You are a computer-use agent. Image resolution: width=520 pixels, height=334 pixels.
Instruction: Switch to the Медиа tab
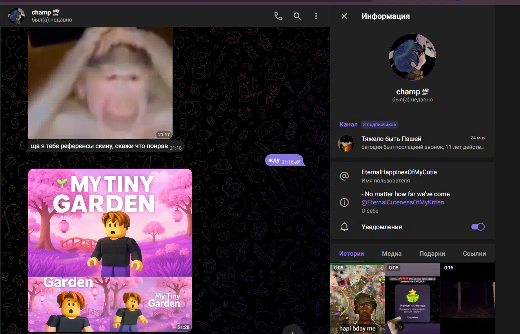click(392, 253)
